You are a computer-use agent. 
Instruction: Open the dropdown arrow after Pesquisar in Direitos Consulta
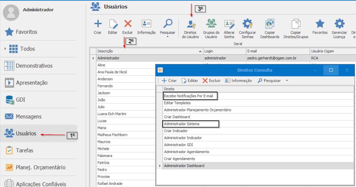(287, 80)
